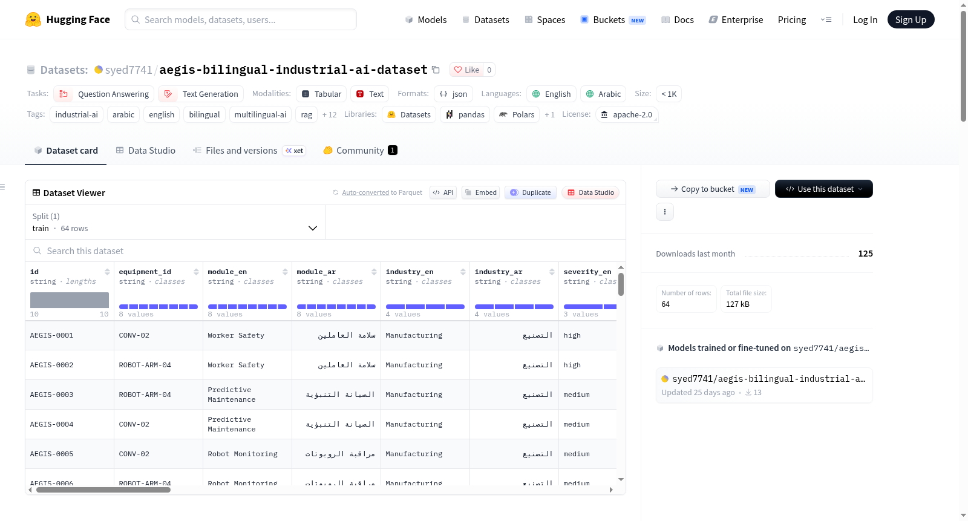
Task: Open Docs in top navigation
Action: tap(678, 19)
